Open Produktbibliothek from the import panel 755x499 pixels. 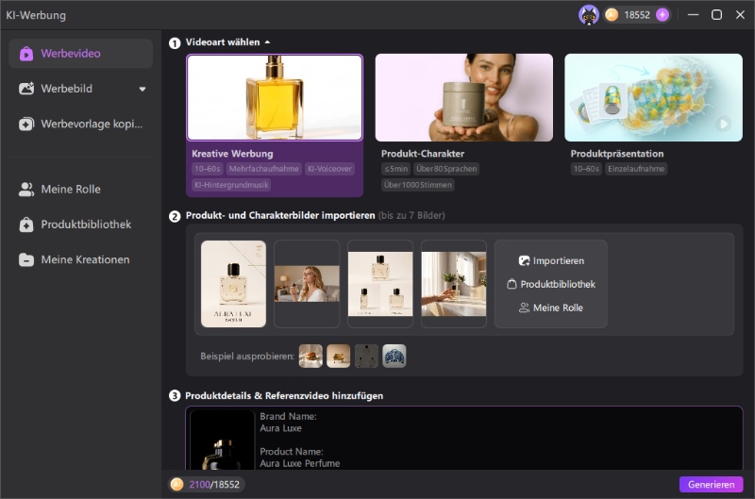[551, 284]
